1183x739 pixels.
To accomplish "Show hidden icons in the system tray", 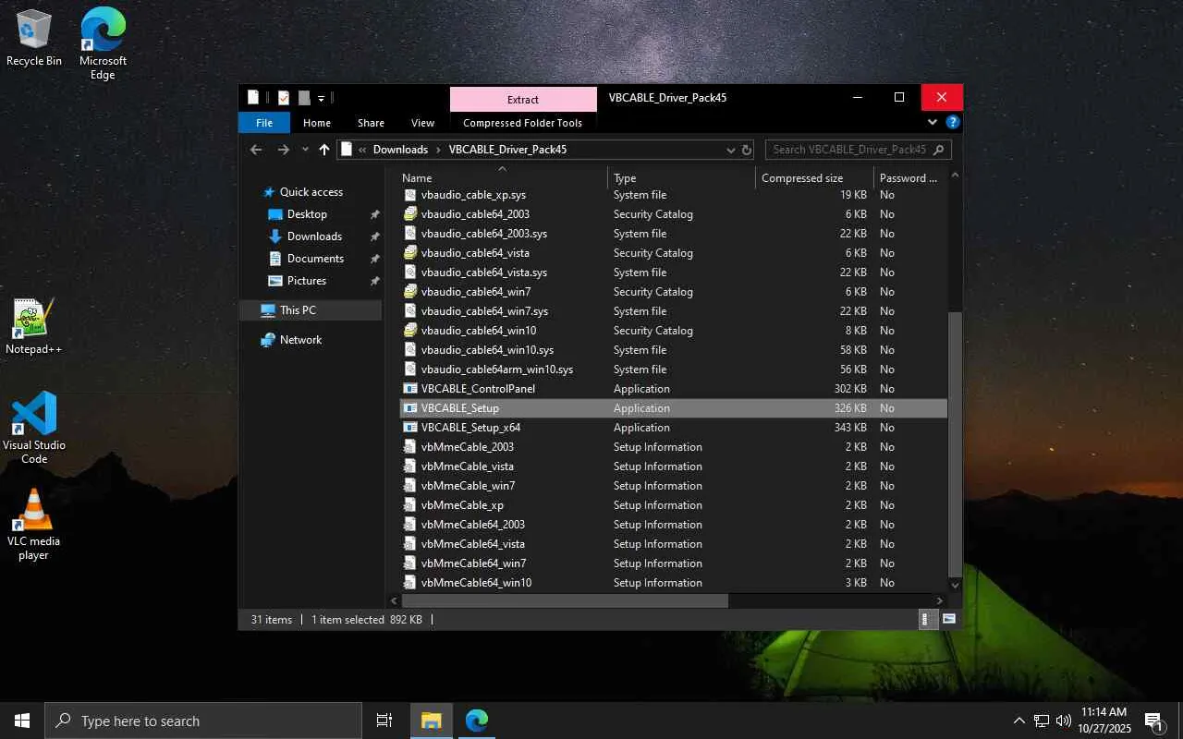I will [1019, 721].
